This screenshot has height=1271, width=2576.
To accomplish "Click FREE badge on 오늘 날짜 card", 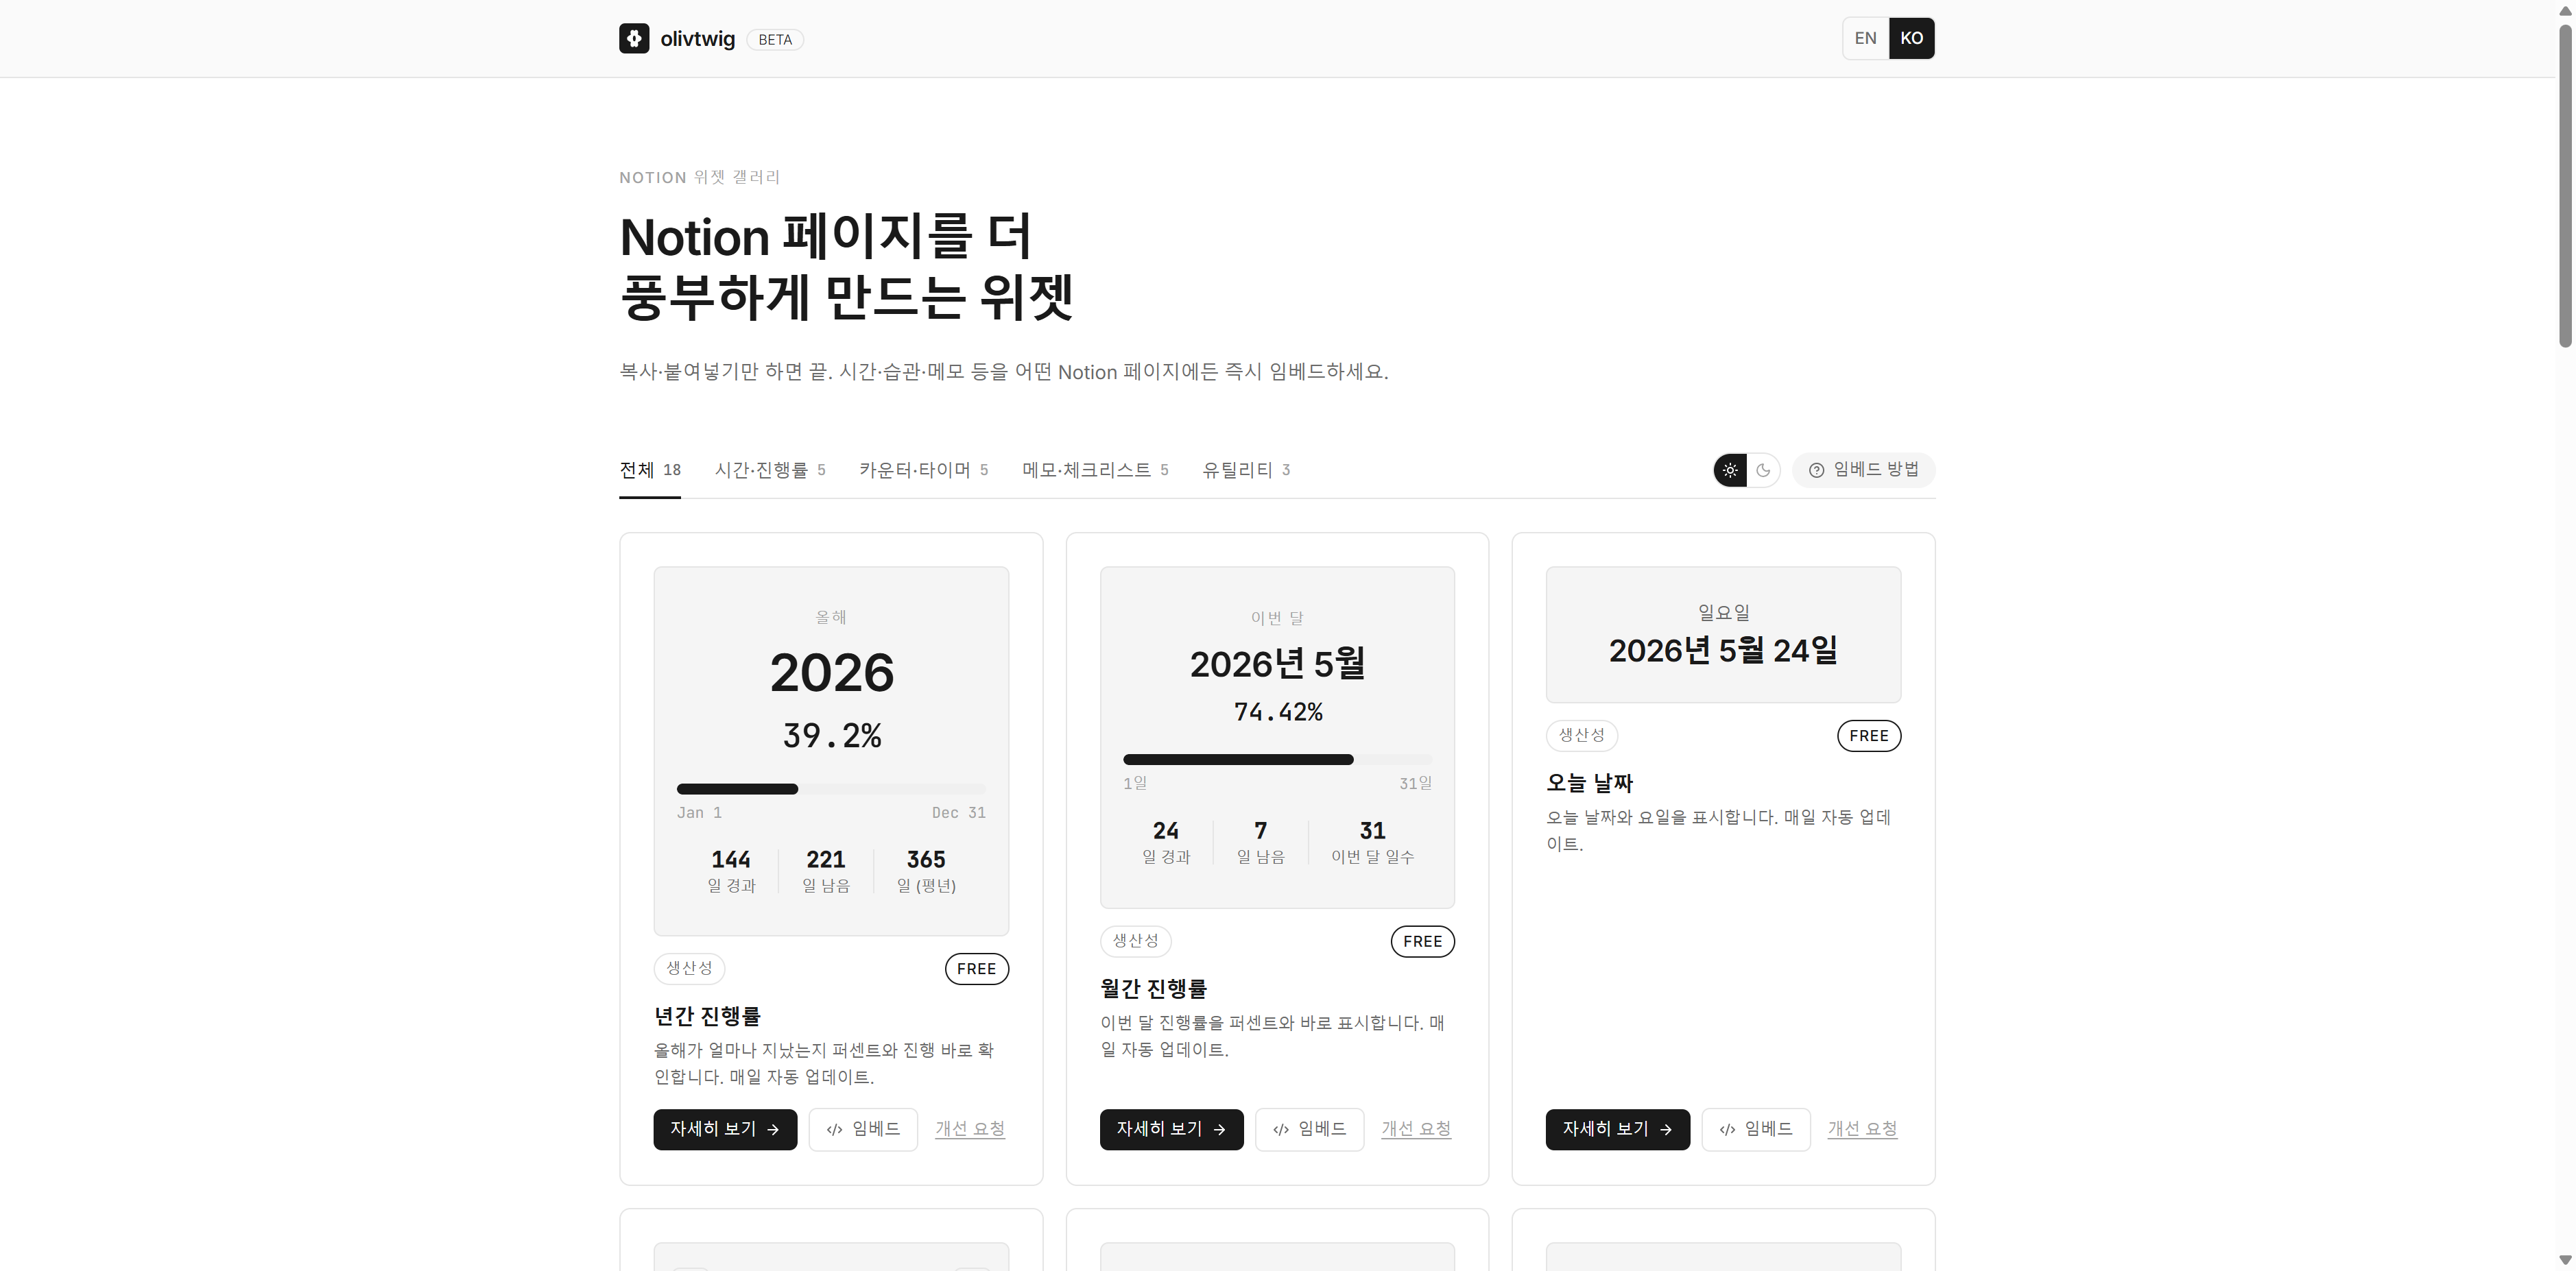I will pyautogui.click(x=1868, y=736).
